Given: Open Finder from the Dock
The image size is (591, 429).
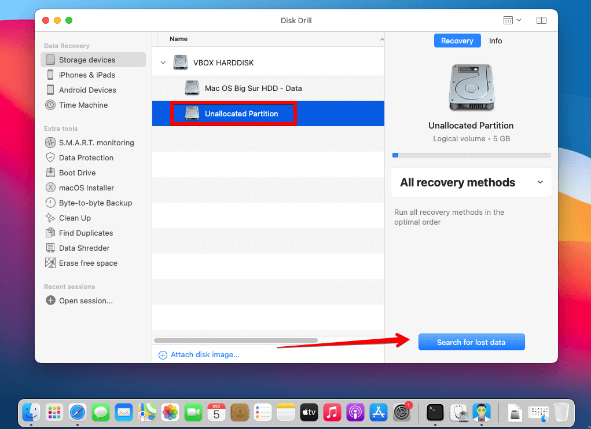Looking at the screenshot, I should pos(31,412).
